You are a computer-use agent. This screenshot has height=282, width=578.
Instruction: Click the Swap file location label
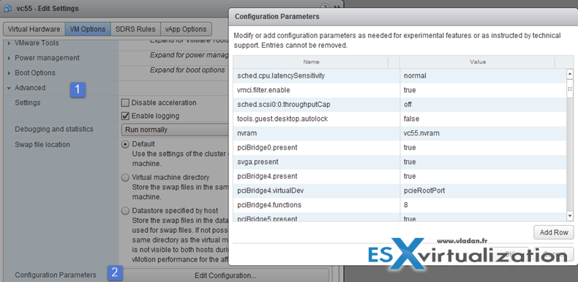coord(42,145)
